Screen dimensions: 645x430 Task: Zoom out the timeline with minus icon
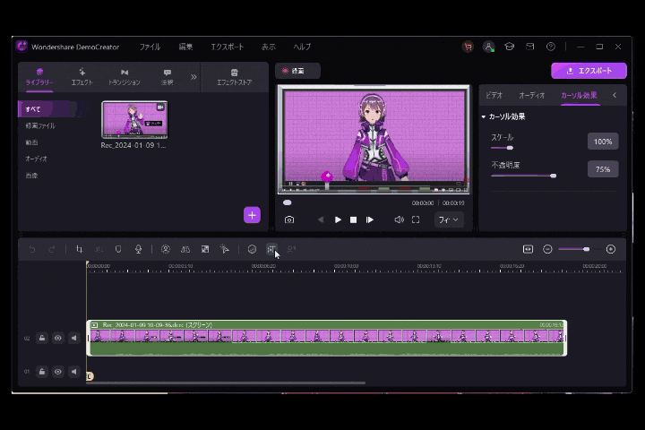[x=547, y=249]
